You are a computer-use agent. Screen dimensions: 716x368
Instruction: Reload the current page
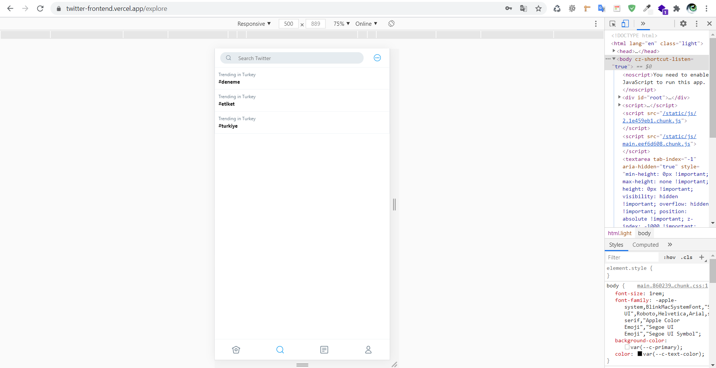[x=40, y=8]
